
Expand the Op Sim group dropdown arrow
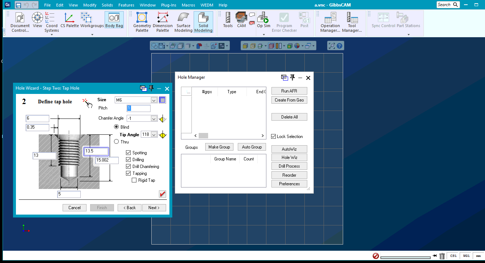263,35
